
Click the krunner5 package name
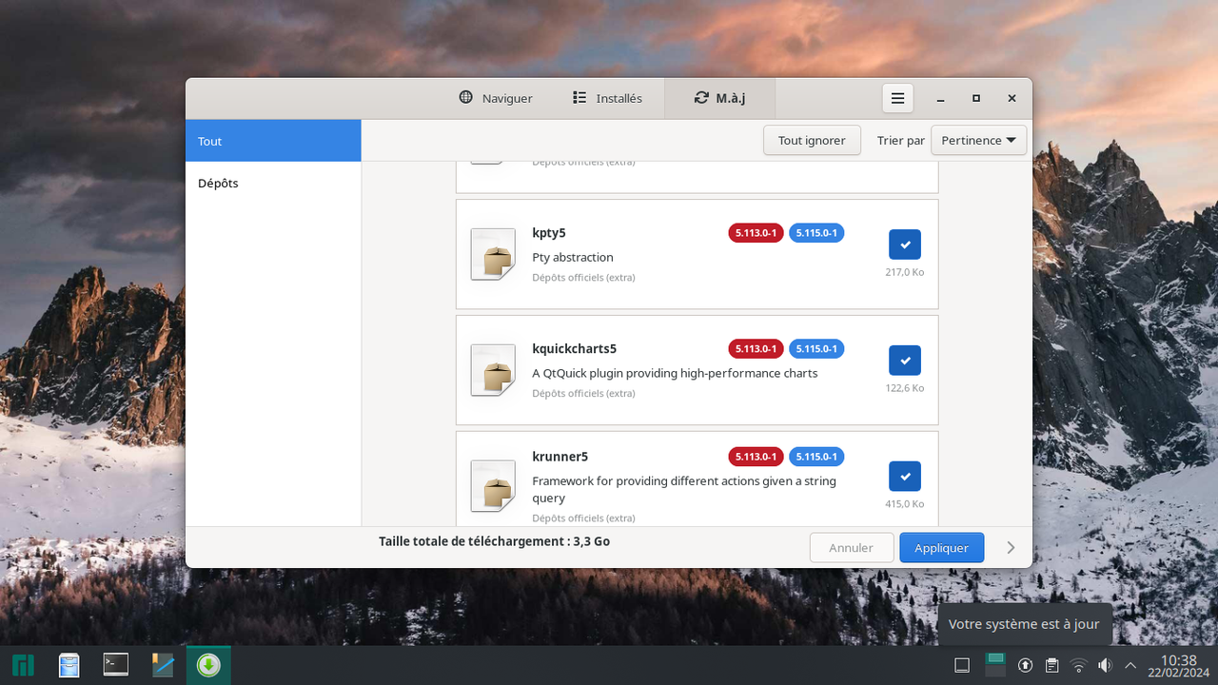(560, 457)
